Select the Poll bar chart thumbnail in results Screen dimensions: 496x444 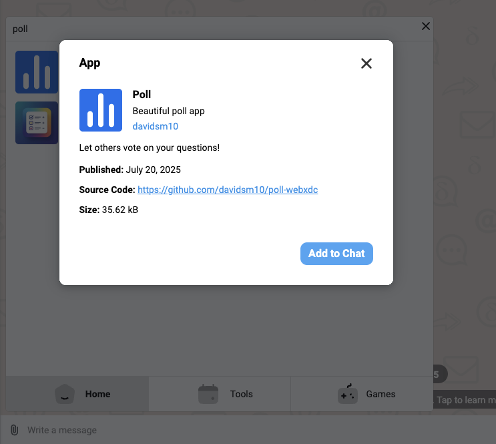pyautogui.click(x=37, y=72)
